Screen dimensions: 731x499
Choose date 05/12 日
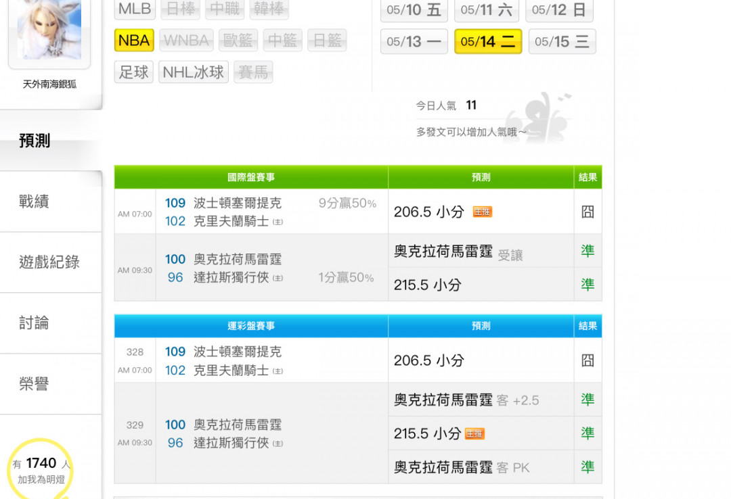(x=560, y=9)
